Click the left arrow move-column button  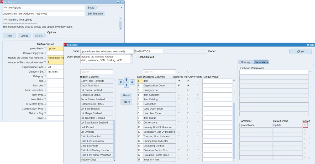(x=121, y=82)
